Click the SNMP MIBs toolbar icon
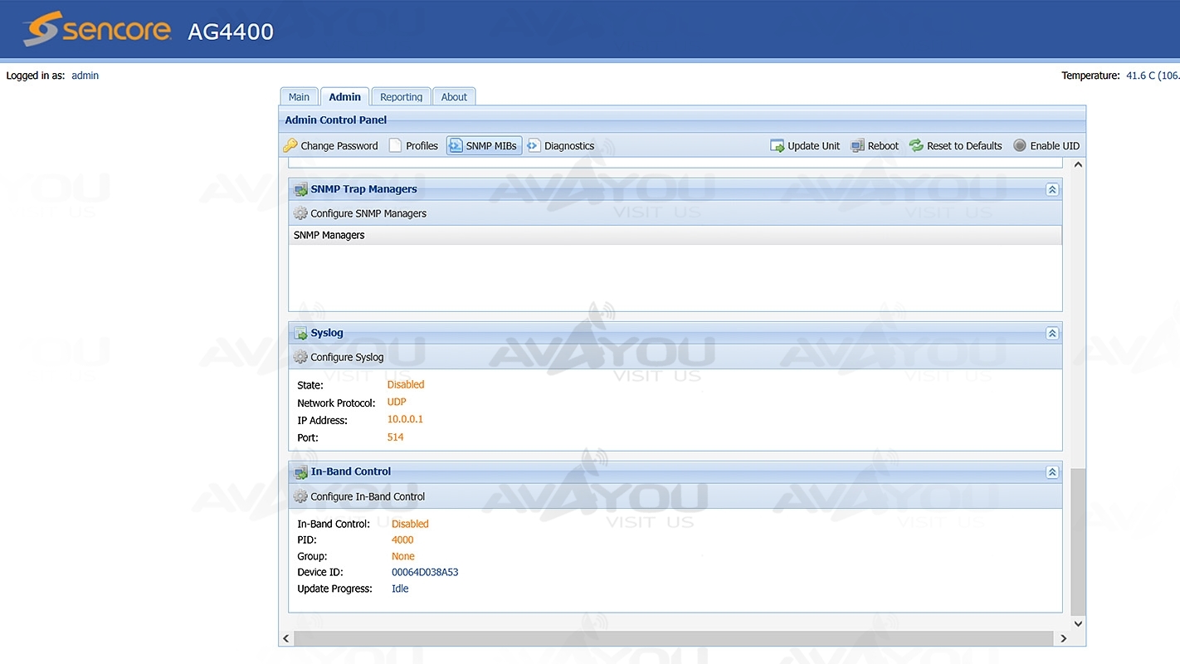The width and height of the screenshot is (1180, 664). click(x=456, y=146)
